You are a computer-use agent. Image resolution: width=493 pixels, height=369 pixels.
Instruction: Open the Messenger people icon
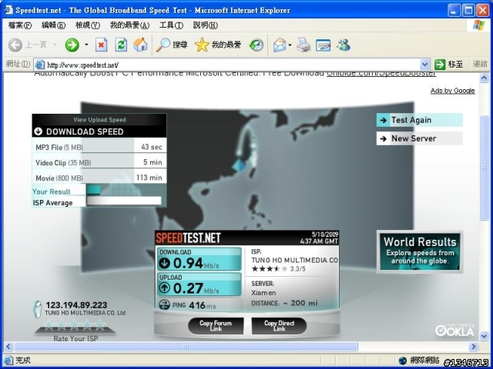[344, 45]
